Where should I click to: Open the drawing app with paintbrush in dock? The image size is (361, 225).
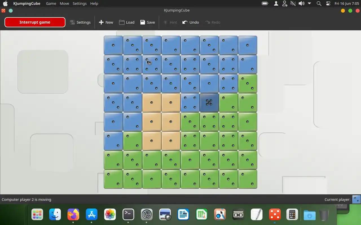tap(220, 215)
